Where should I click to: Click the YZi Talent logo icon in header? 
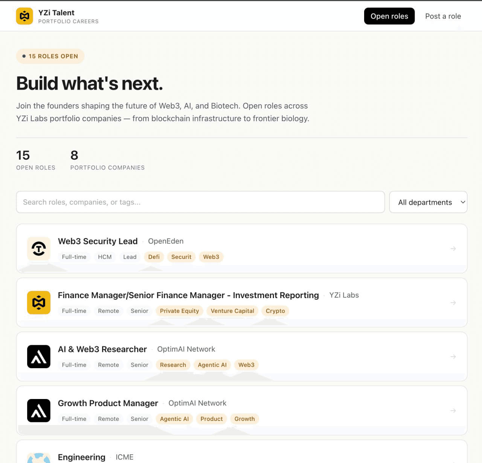pyautogui.click(x=24, y=16)
